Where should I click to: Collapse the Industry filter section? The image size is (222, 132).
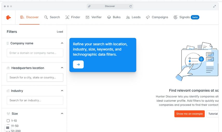pos(62,91)
